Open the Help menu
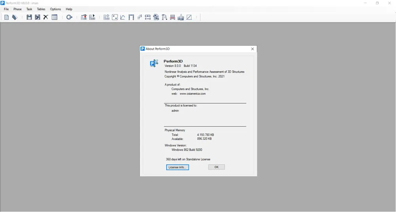This screenshot has width=396, height=212. coord(69,9)
